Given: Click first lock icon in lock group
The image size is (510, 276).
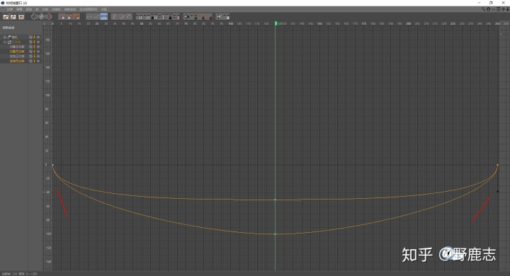Looking at the screenshot, I should click(187, 16).
